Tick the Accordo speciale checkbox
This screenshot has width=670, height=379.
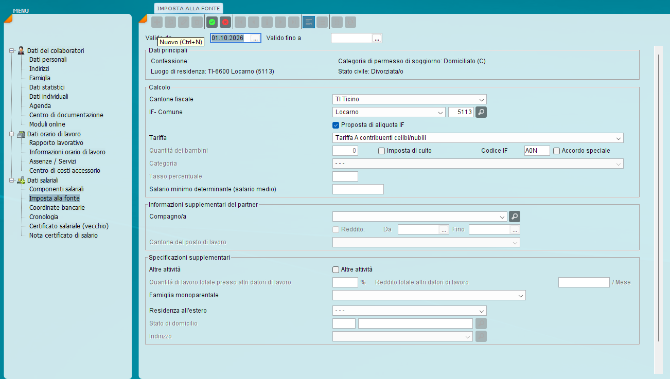click(556, 151)
